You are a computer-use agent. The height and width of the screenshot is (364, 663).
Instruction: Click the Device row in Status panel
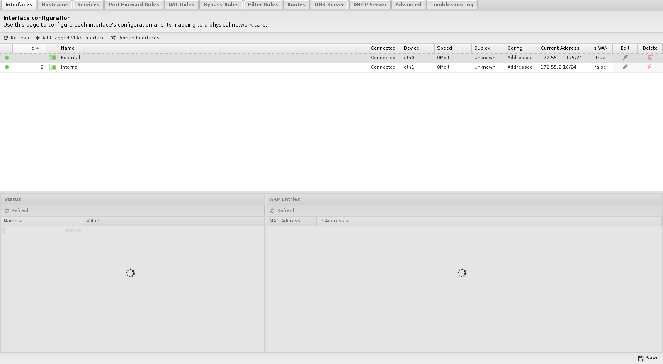click(132, 230)
